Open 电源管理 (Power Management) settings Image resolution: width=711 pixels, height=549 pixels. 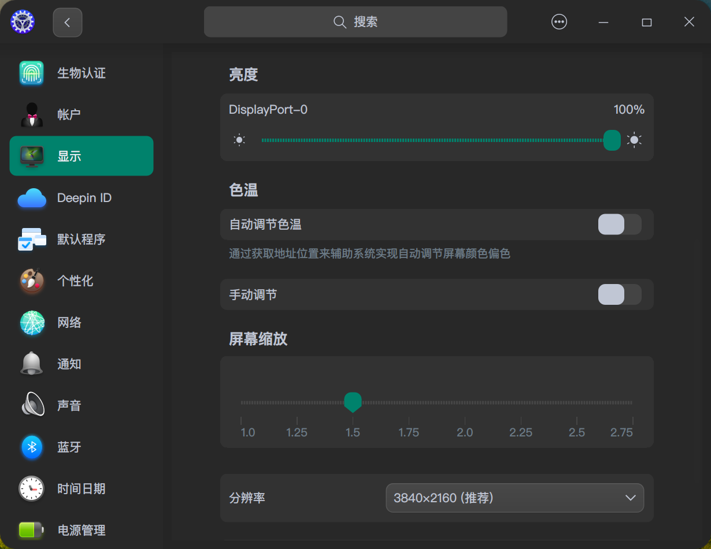tap(81, 530)
